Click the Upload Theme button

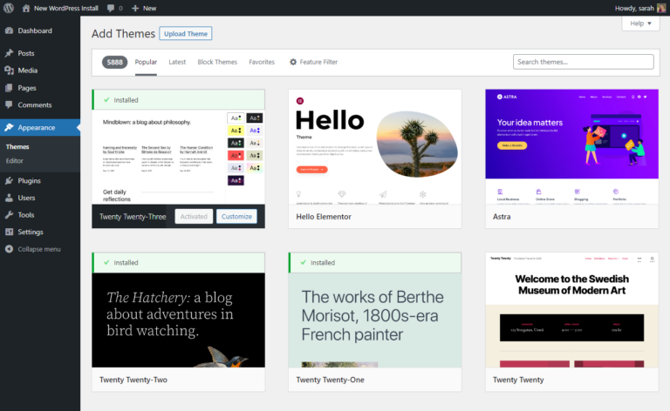[186, 33]
